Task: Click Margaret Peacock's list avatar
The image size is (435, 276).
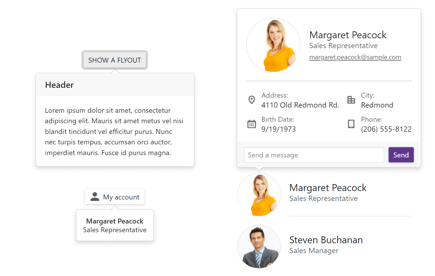Action: click(259, 195)
